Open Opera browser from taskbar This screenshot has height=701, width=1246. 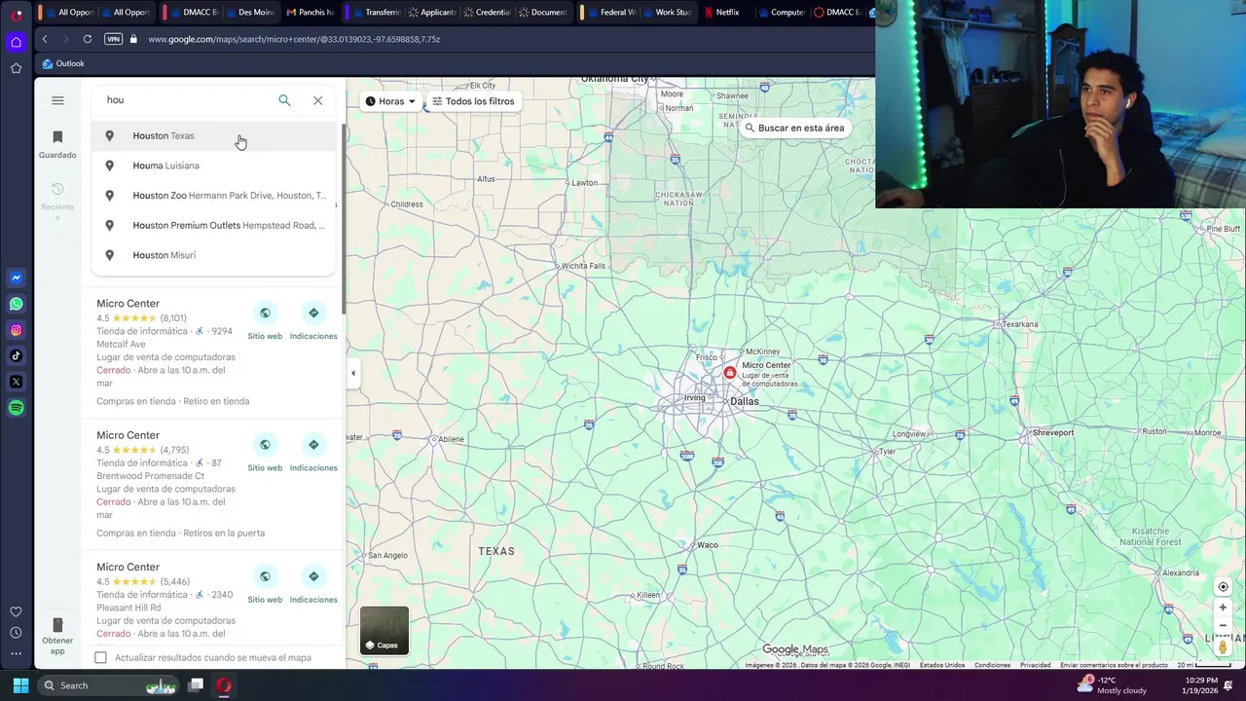tap(224, 685)
